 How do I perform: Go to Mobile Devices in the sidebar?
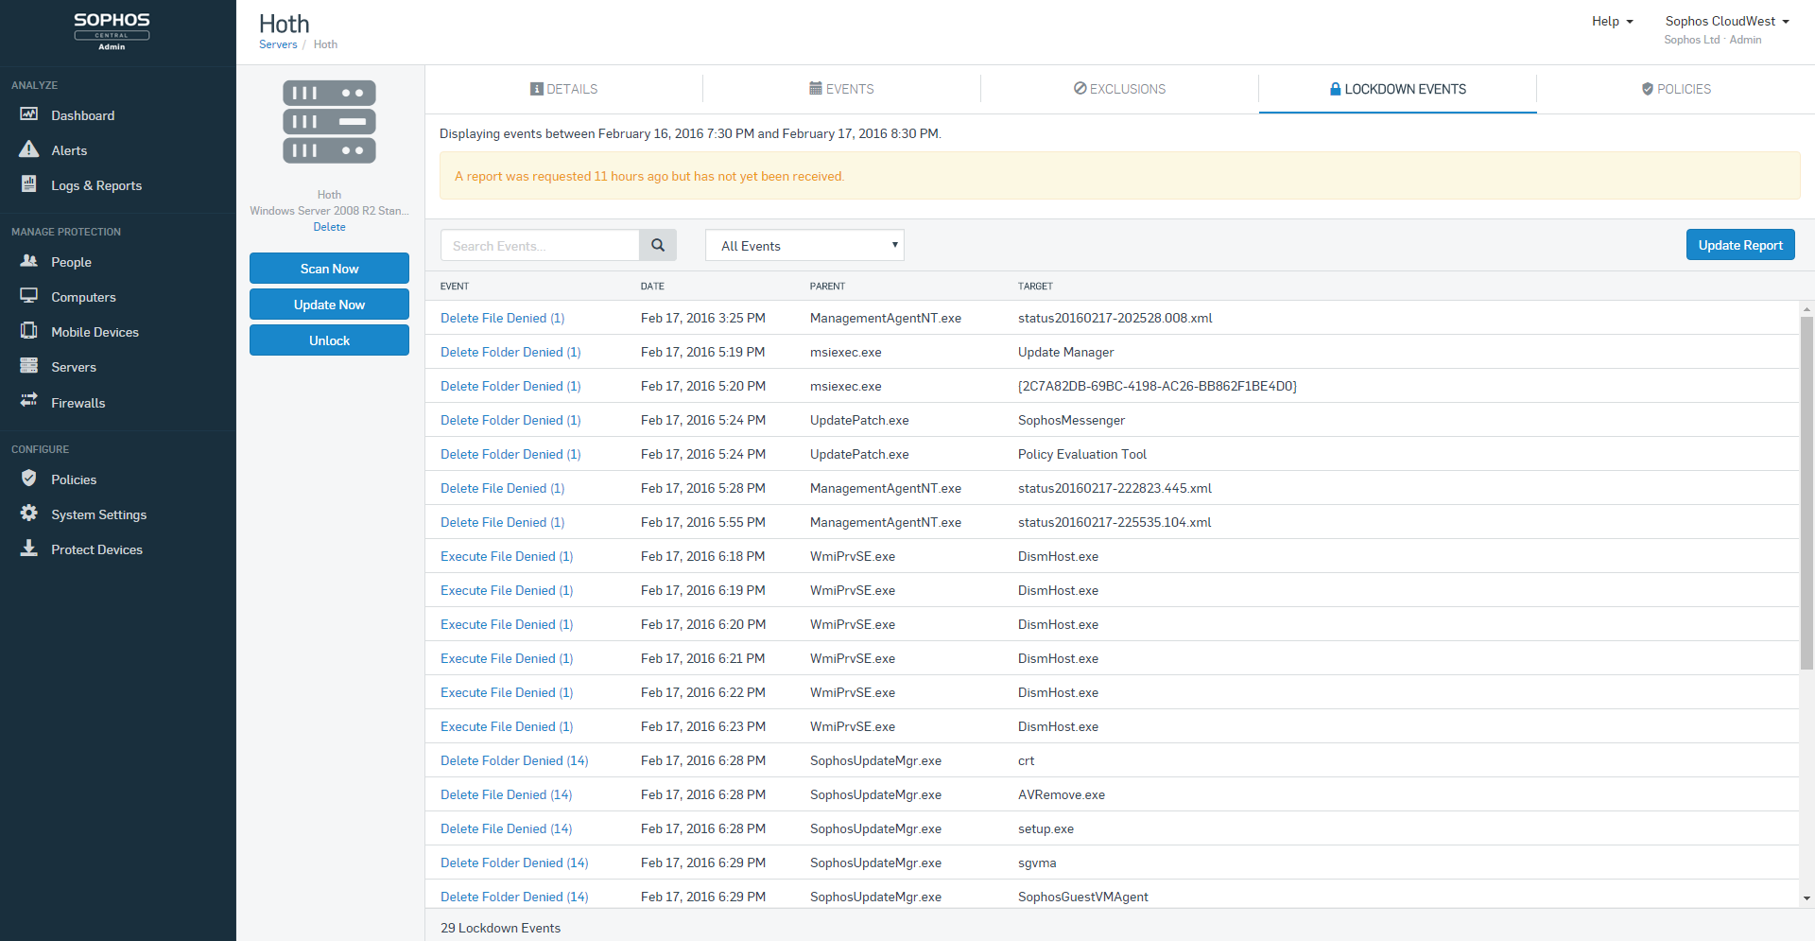click(x=95, y=332)
